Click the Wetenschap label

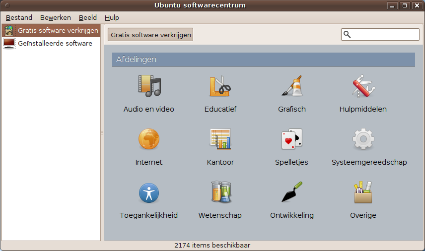click(x=220, y=215)
